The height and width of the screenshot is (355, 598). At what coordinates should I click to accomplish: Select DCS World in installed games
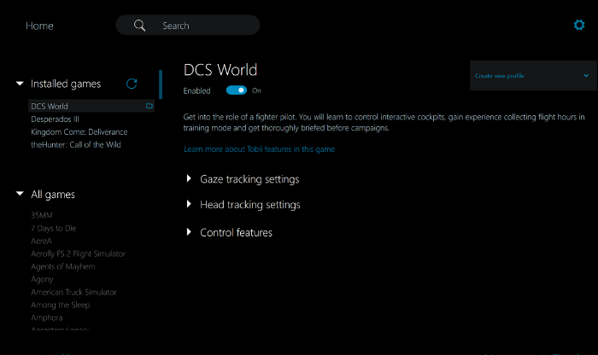(x=91, y=106)
